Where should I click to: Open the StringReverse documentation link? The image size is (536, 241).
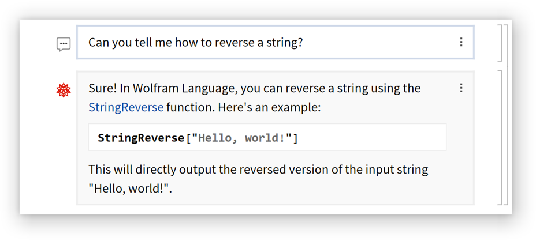[x=126, y=107]
